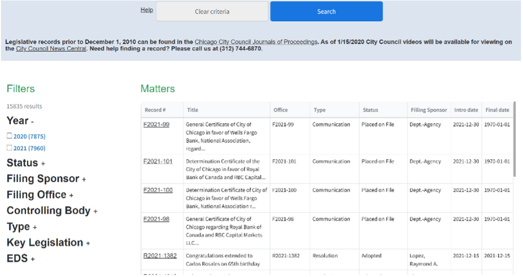The image size is (523, 277).
Task: Open the Help link
Action: coord(147,10)
